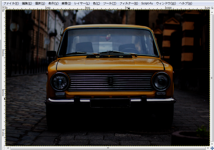214x150 pixels.
Task: Click the horizontal scrollbar left arrow
Action: click(8, 148)
